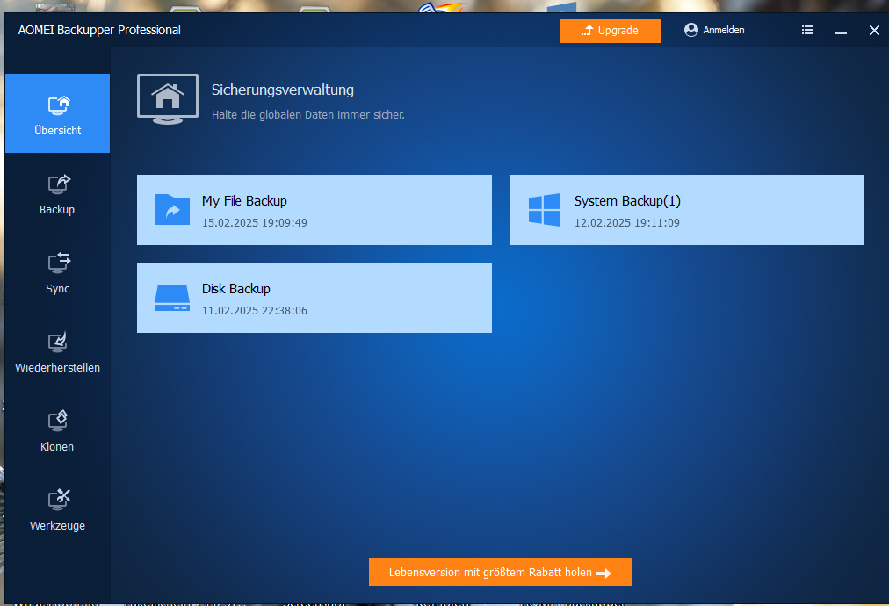Go to Wiederherstellen section
This screenshot has width=889, height=606.
click(57, 352)
